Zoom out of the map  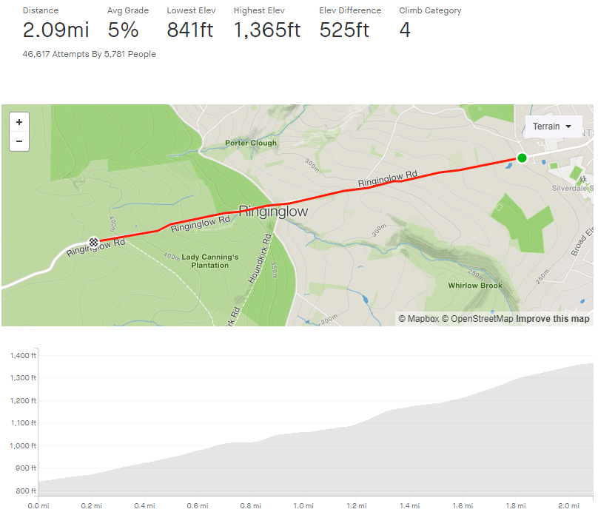[x=19, y=141]
